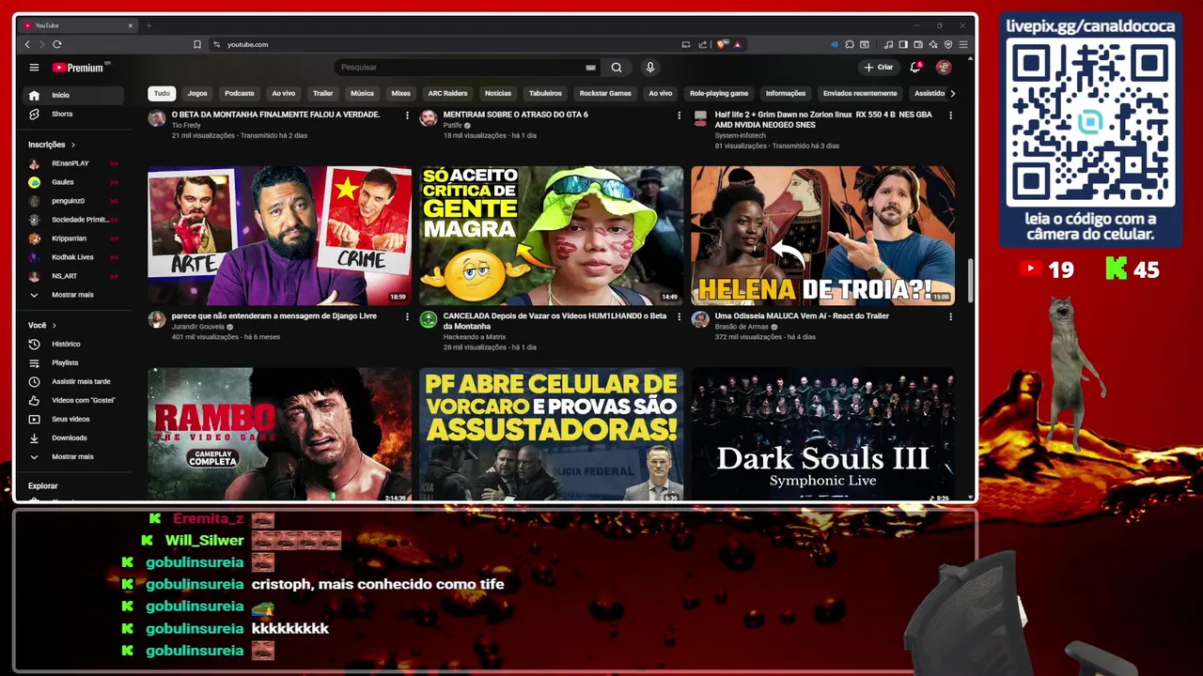Open options for MENTIRAM SOBRE GTA 6 video
This screenshot has height=676, width=1203.
click(679, 115)
